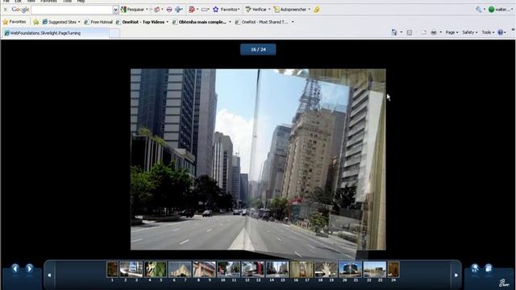The height and width of the screenshot is (290, 516).
Task: Open thumbnail for pages 22-23
Action: [x=374, y=269]
